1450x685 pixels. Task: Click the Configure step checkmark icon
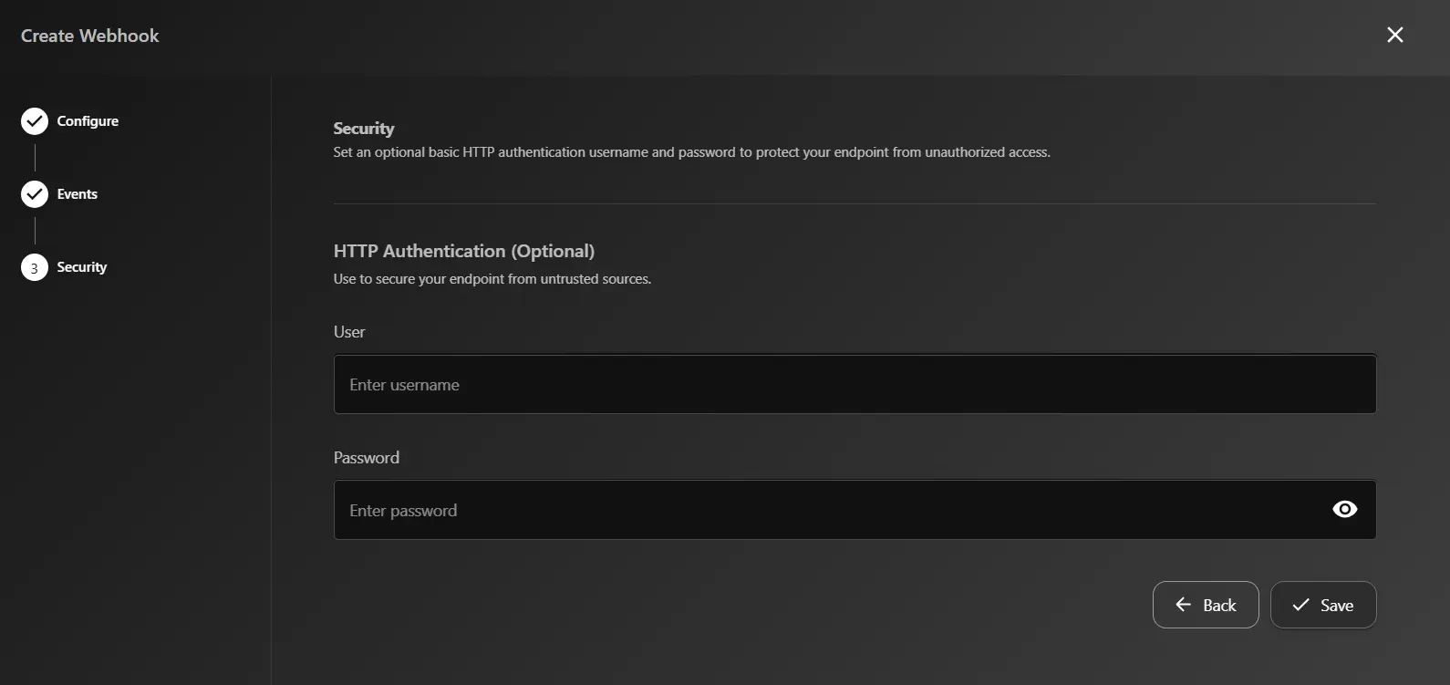[34, 120]
